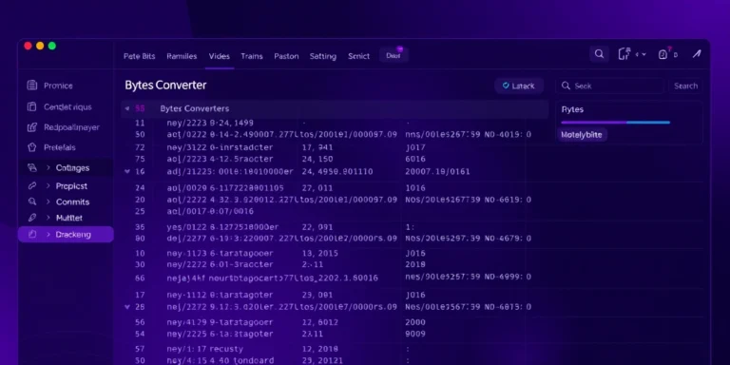Screen dimensions: 730x365
Task: Click the icon beside Drackeng
Action: click(31, 235)
